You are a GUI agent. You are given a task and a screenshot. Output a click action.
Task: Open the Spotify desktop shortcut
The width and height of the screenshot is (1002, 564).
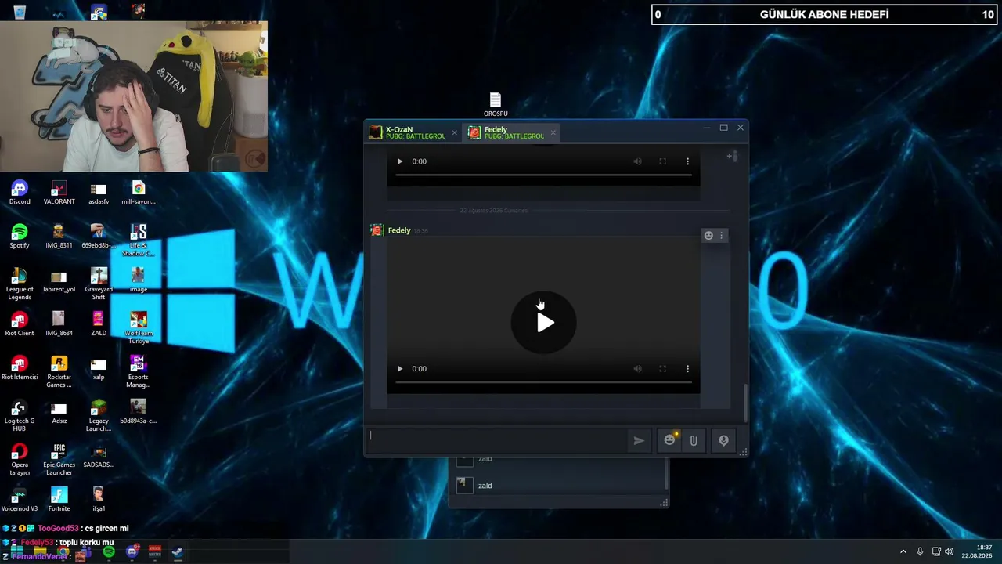20,237
